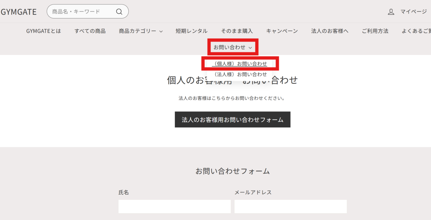Image resolution: width=431 pixels, height=220 pixels.
Task: Choose （法人様）お問い合わせ menu entry
Action: [x=240, y=74]
